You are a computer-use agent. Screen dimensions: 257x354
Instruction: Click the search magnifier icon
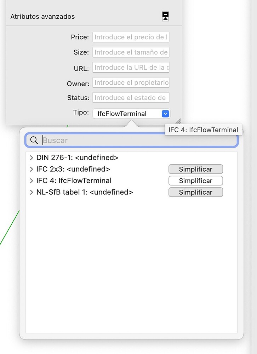click(x=34, y=140)
